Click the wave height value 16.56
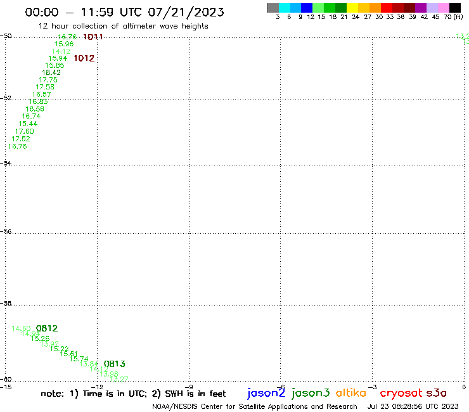The height and width of the screenshot is (412, 469). 35,109
